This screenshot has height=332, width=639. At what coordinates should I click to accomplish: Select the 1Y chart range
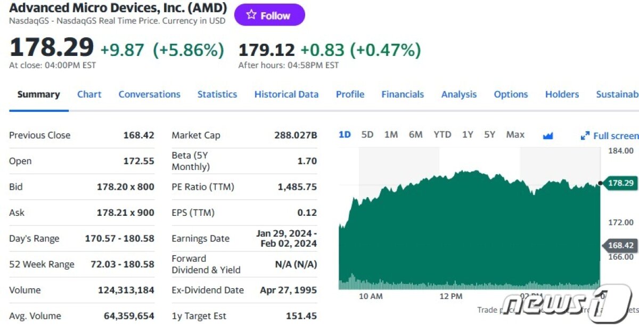tap(468, 135)
